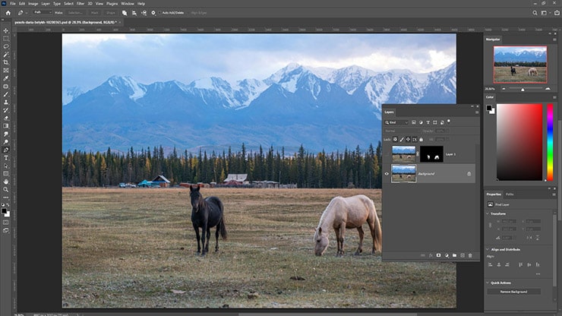Click the Layer 1 mask thumbnail
This screenshot has height=316, width=562.
pyautogui.click(x=431, y=154)
